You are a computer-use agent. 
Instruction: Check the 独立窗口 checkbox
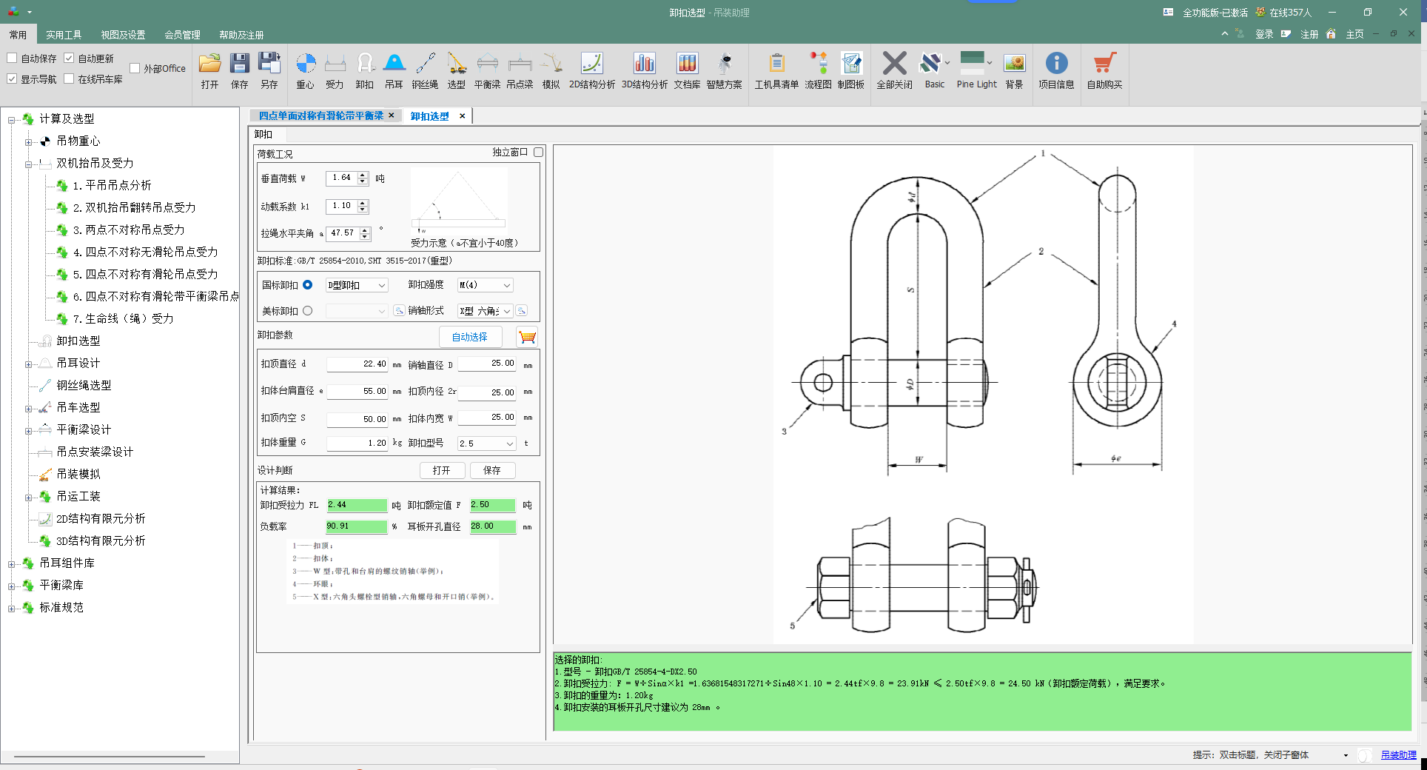[538, 152]
